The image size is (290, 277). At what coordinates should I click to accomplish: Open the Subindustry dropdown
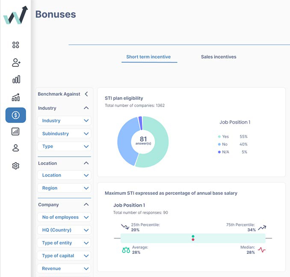click(64, 134)
